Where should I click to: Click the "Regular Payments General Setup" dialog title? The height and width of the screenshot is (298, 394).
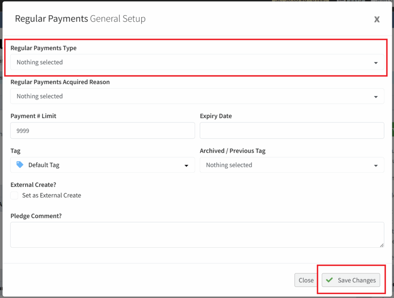coord(80,18)
